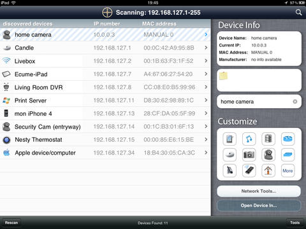
Task: Select IP 192.168.127.7
Action: pos(112,74)
